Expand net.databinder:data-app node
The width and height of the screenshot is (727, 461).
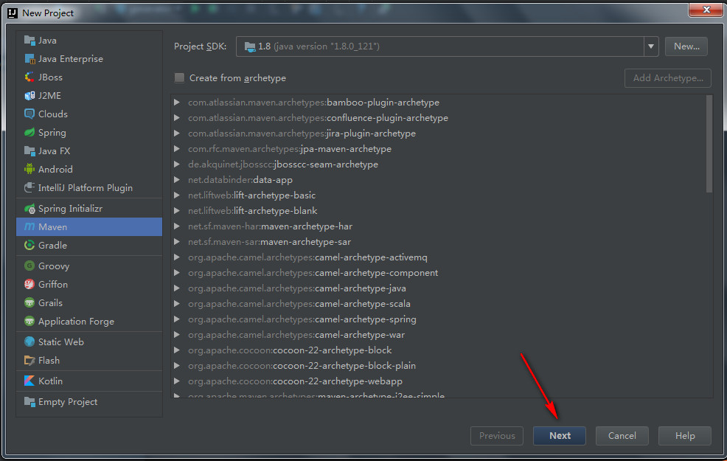177,179
